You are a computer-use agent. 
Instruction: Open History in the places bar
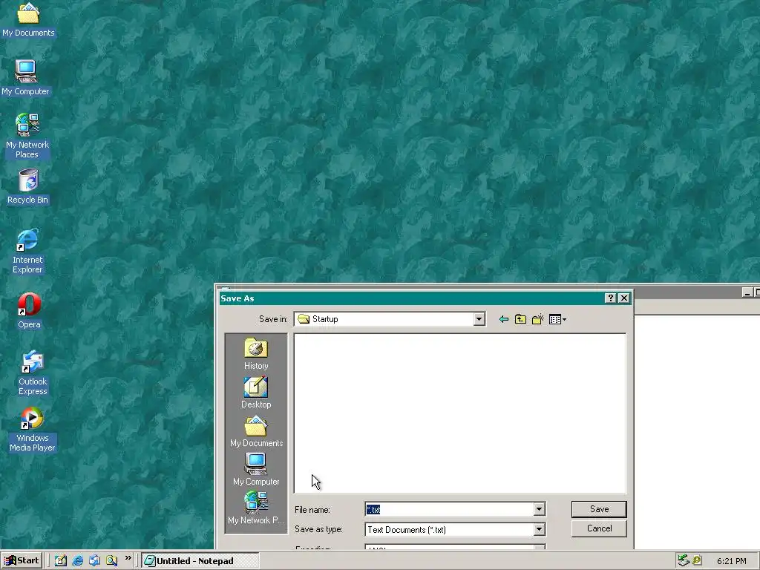[x=256, y=354]
